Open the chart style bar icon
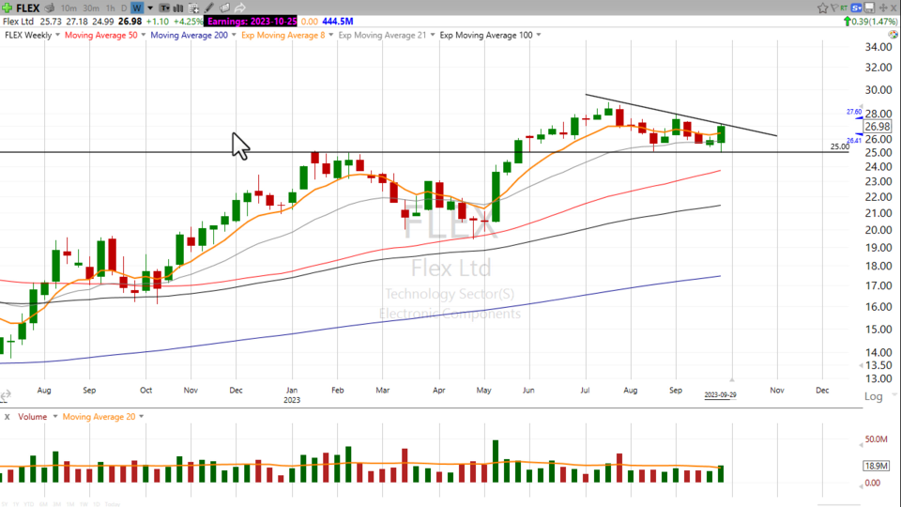 click(x=178, y=8)
